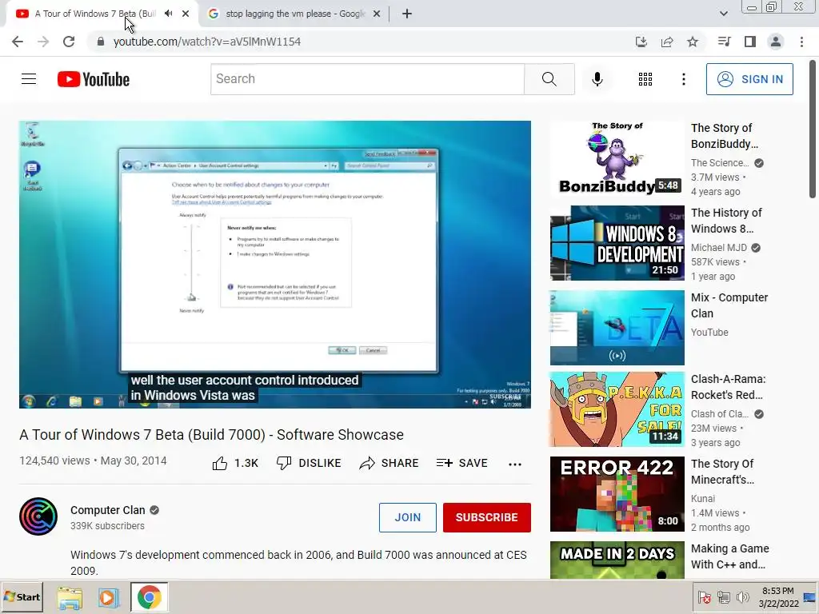The image size is (819, 614).
Task: Click into the YouTube Search field
Action: (x=367, y=79)
